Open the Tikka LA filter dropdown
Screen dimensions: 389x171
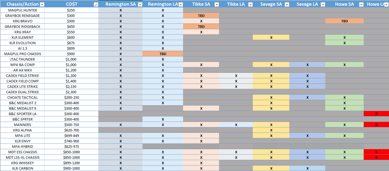[250, 5]
